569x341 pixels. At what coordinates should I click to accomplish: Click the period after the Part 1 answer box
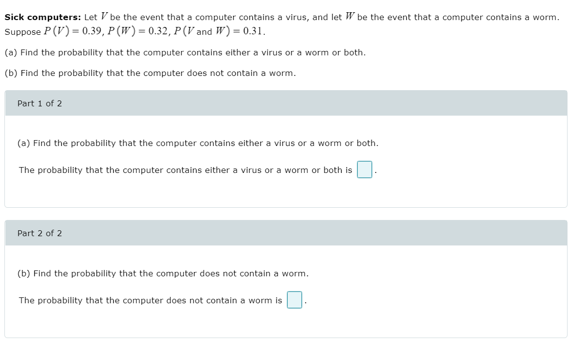coord(375,171)
